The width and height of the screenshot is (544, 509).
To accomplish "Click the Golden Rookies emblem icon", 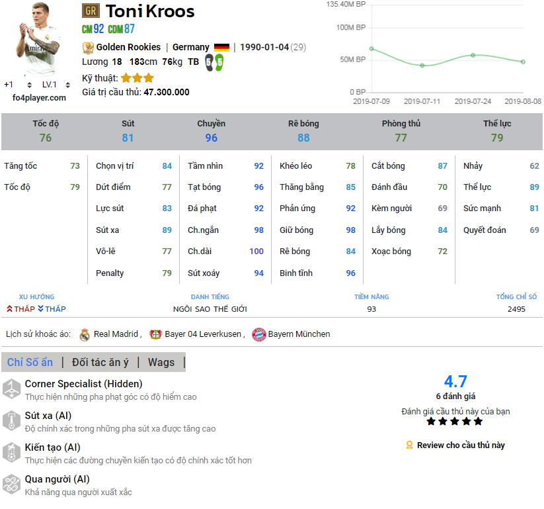I will (x=88, y=47).
